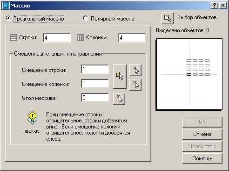
Task: Focus the Смещение строки field
Action: 95,69
